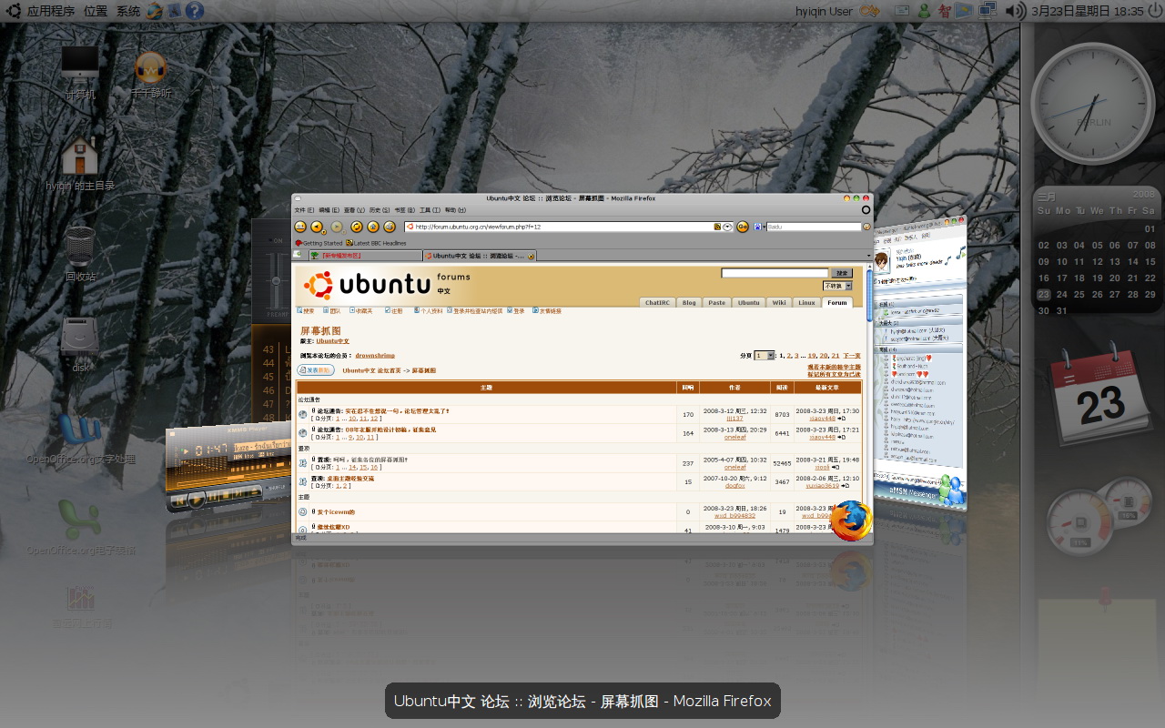This screenshot has height=728, width=1165.
Task: Open member link drownshrimp
Action: (x=375, y=356)
